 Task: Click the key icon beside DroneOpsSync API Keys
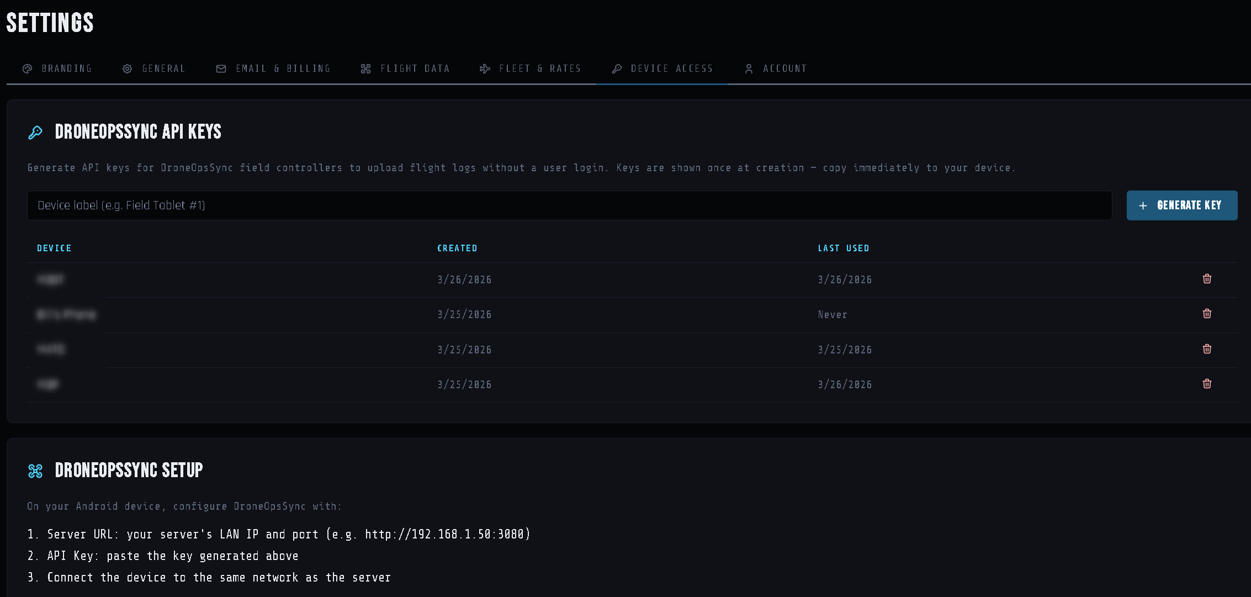(35, 133)
